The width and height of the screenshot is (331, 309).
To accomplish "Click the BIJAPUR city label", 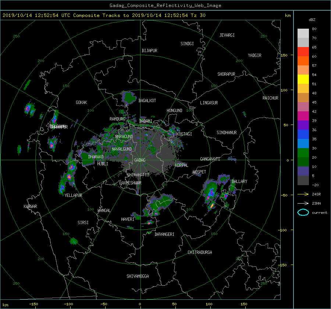I will click(x=149, y=51).
